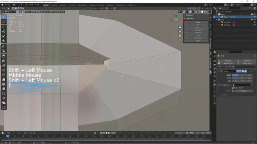Click the viewport zoom magnifier icon
The image size is (257, 144).
[180, 28]
